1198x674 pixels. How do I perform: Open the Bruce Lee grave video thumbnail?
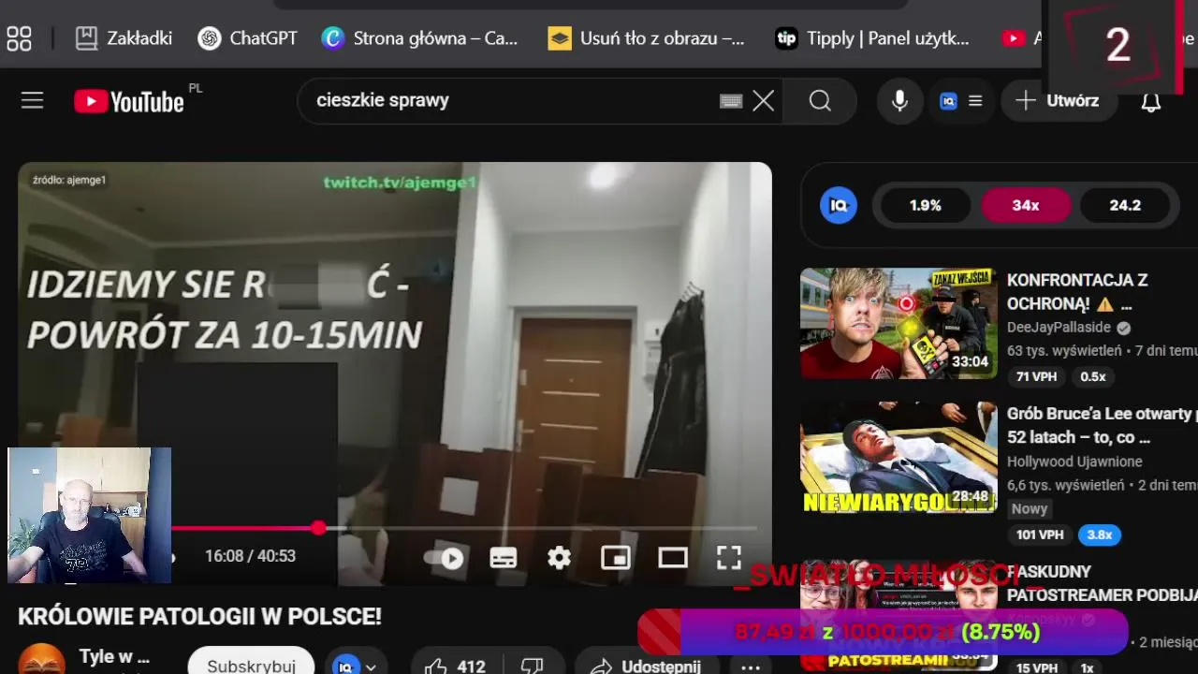click(898, 458)
